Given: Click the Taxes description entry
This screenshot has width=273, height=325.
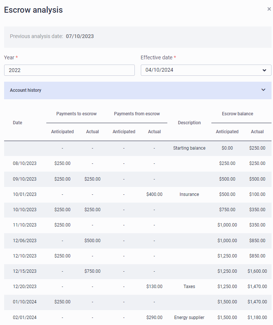Looking at the screenshot, I should click(189, 287).
